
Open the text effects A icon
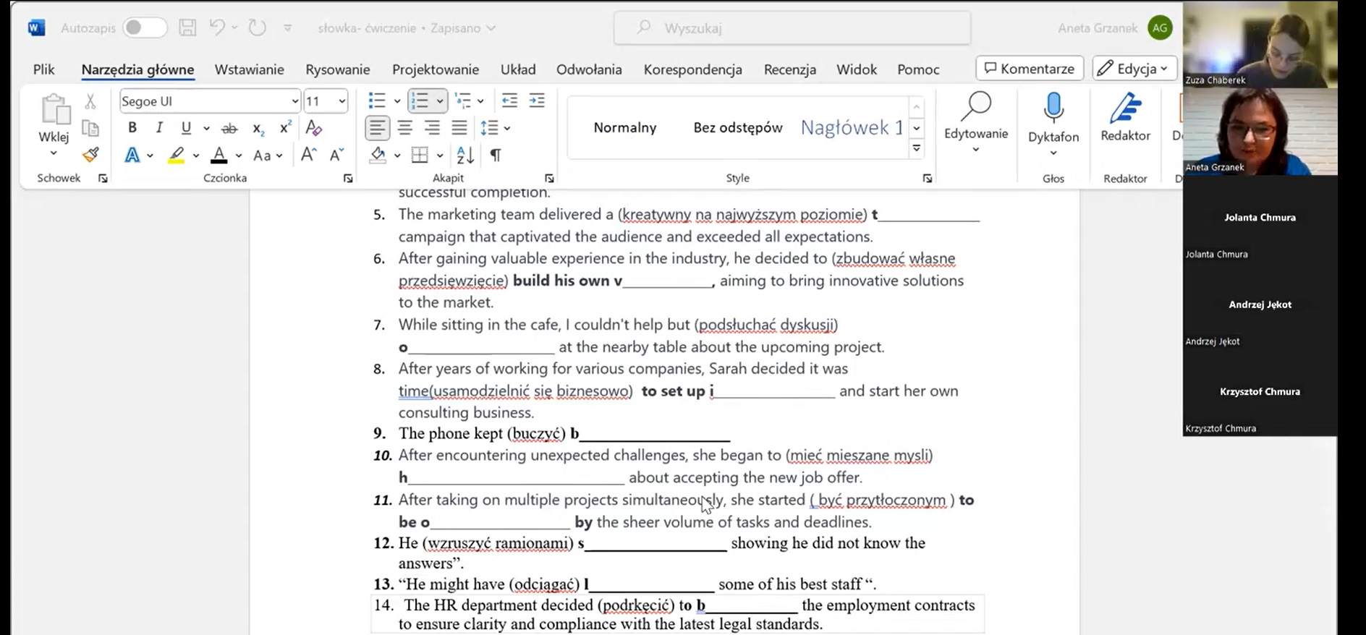[132, 155]
